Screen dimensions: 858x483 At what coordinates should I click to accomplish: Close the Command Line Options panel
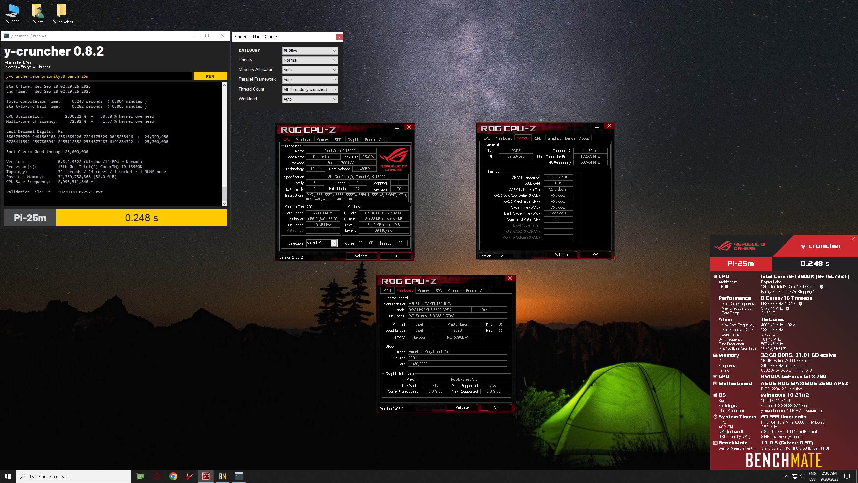(x=339, y=37)
